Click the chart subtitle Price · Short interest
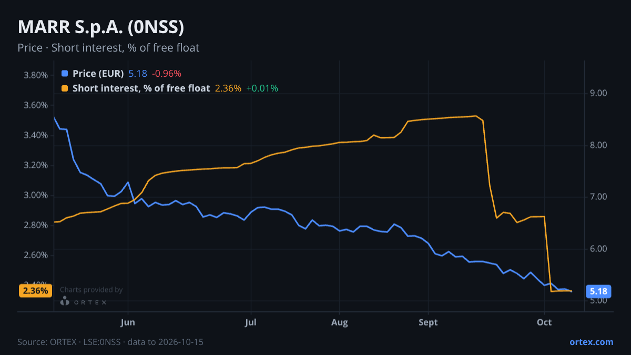Screen dimensions: 631x355 [108, 48]
